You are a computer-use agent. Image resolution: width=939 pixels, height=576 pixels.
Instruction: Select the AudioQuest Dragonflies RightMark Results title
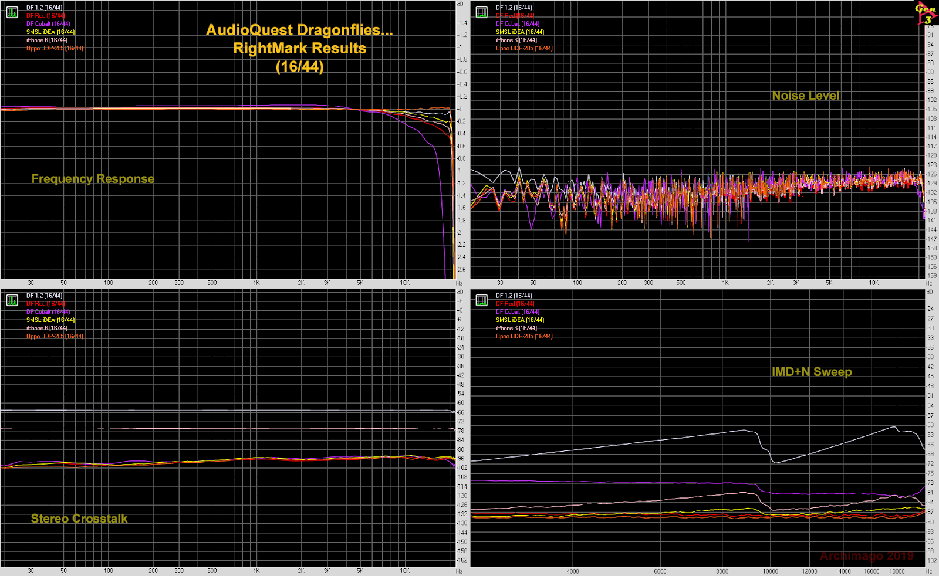coord(299,48)
